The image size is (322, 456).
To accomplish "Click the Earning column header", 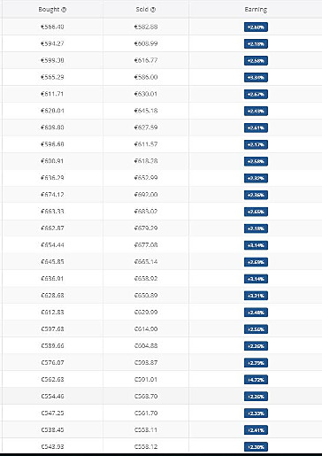I will 256,10.
